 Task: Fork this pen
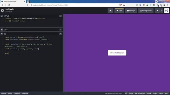pyautogui.click(x=149, y=93)
